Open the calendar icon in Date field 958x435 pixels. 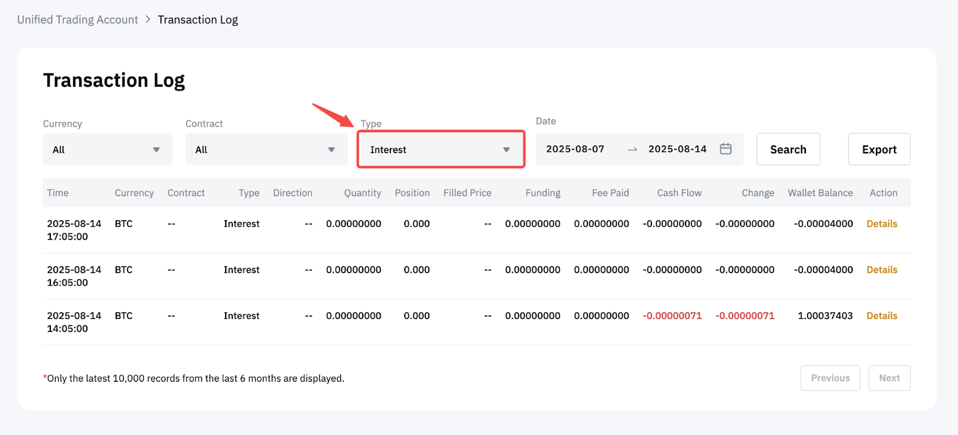tap(725, 149)
